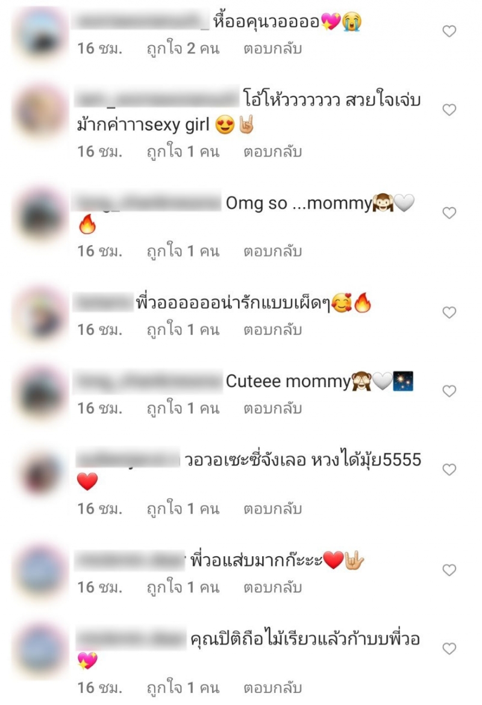This screenshot has width=482, height=705.
Task: Tap heart beside 'หวงได้มุ้ย5555' comment
Action: pos(449,470)
